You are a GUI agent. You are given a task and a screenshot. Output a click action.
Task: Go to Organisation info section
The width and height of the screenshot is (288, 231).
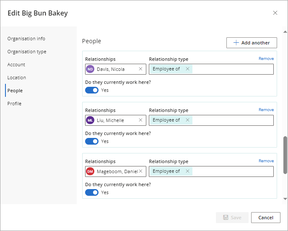pos(26,39)
